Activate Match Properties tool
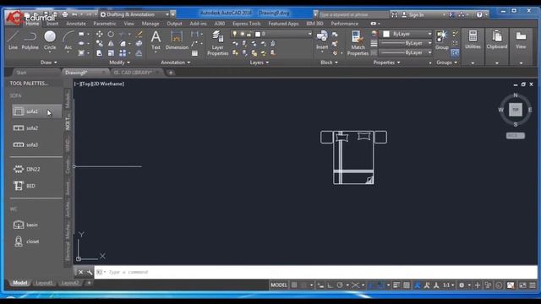Image resolution: width=541 pixels, height=304 pixels. (x=358, y=43)
